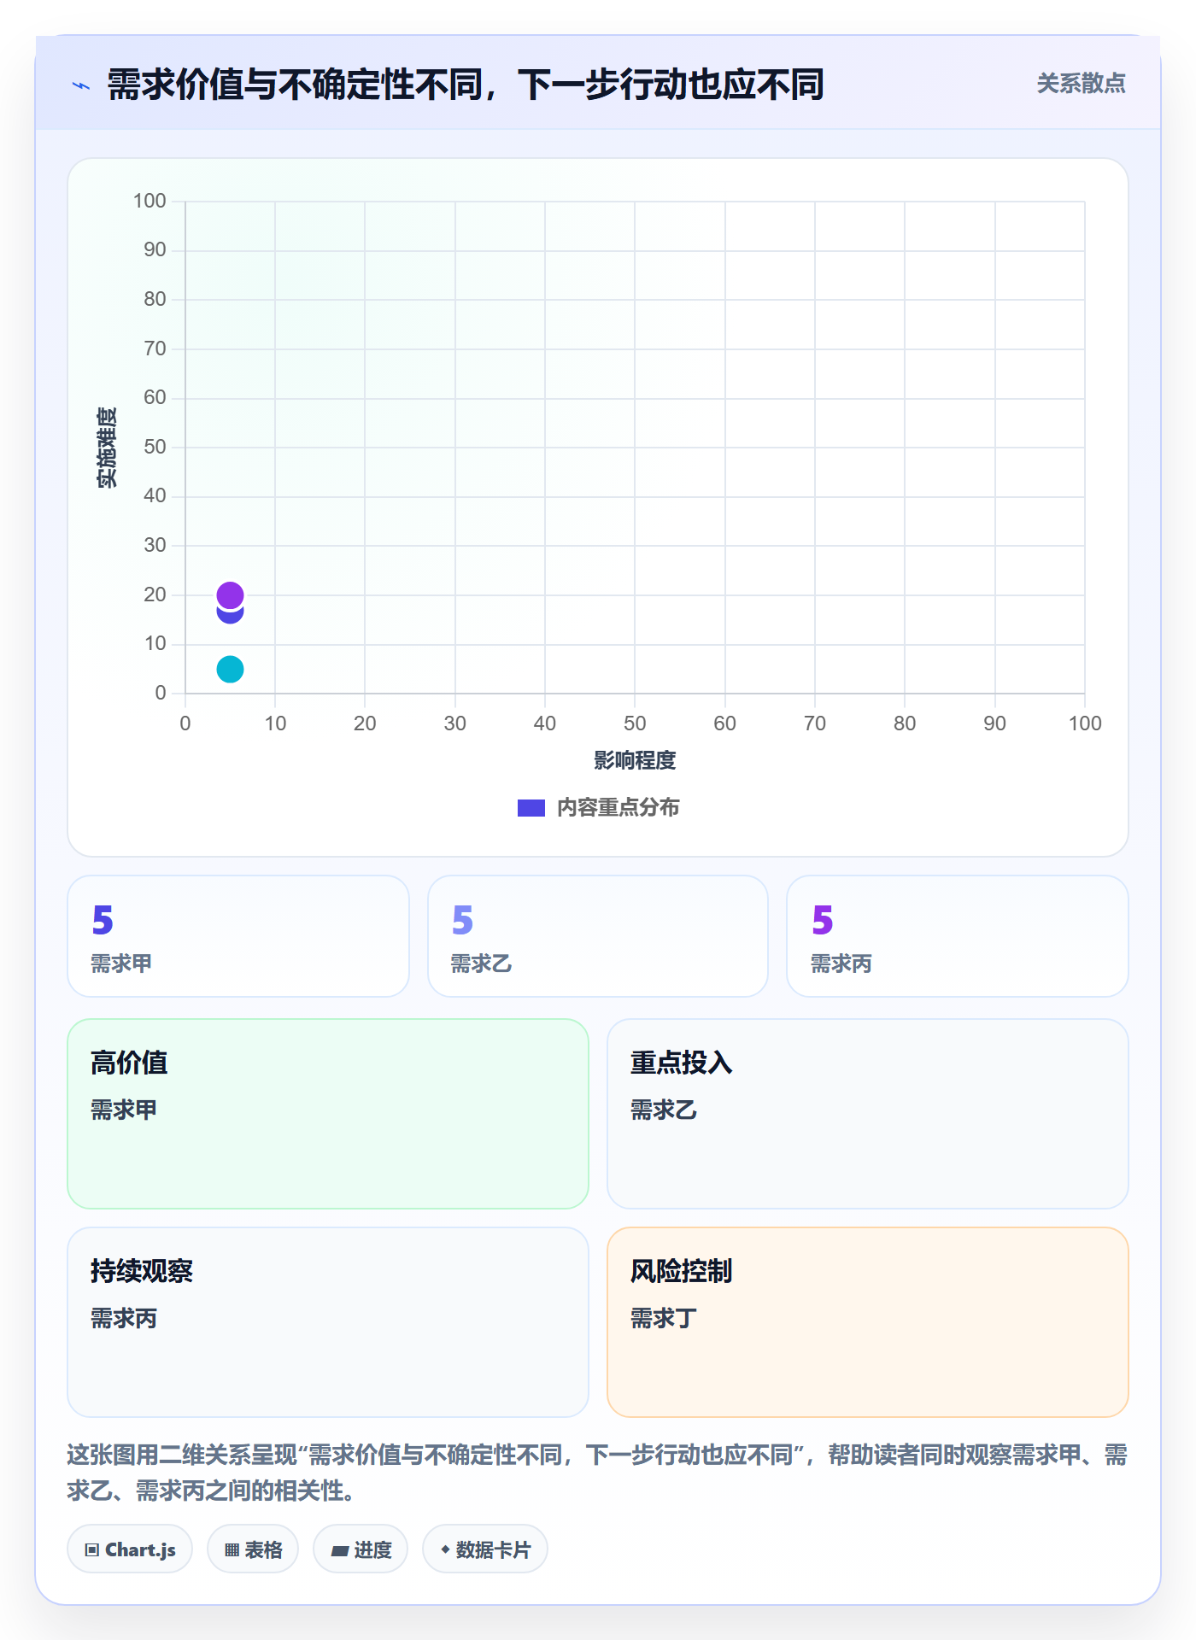Click the Chart.js tag chip
The height and width of the screenshot is (1640, 1196).
tap(130, 1549)
